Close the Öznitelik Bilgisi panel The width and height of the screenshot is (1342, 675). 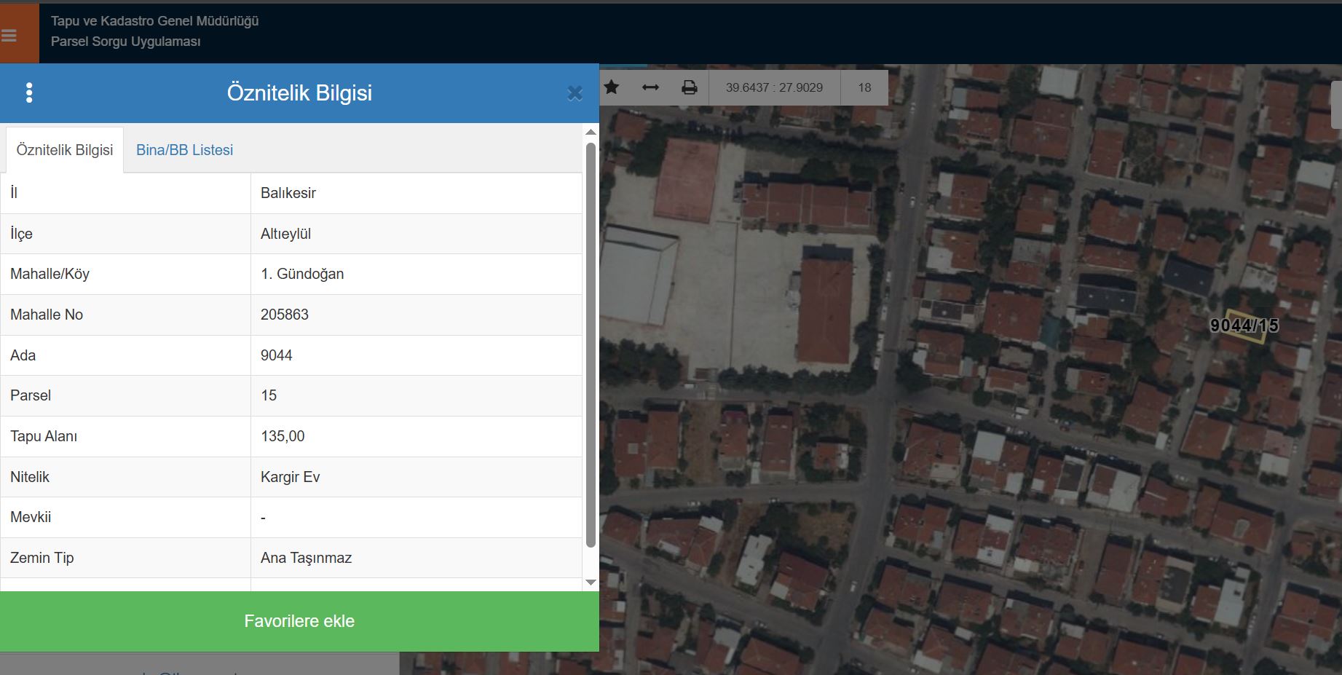[x=575, y=93]
